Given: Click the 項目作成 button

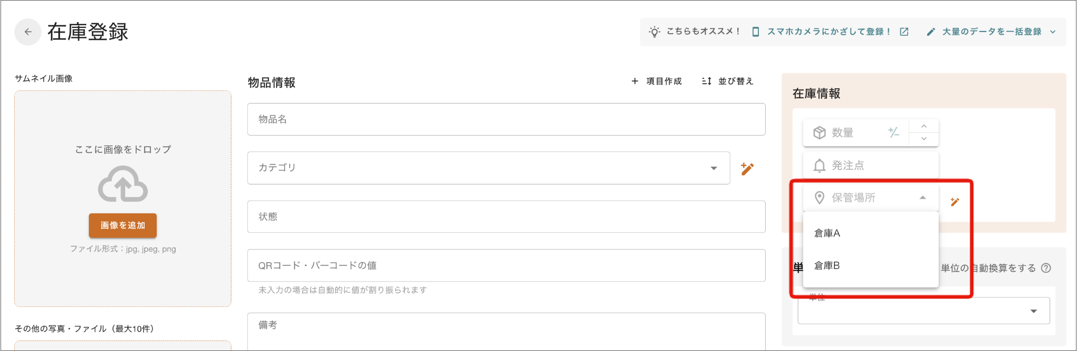Looking at the screenshot, I should coord(656,81).
